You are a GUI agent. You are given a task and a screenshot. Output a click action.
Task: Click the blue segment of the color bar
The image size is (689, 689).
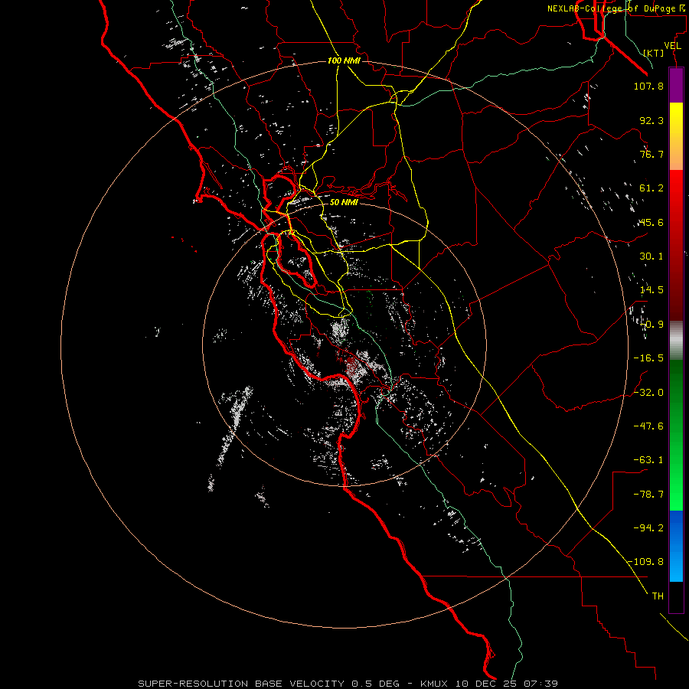pyautogui.click(x=676, y=546)
